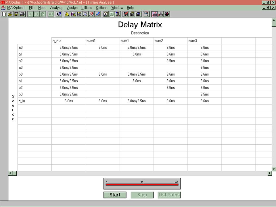276x207 pixels.
Task: Select the b0 to c_out 6.0ns/9.5ns cell
Action: (69, 74)
